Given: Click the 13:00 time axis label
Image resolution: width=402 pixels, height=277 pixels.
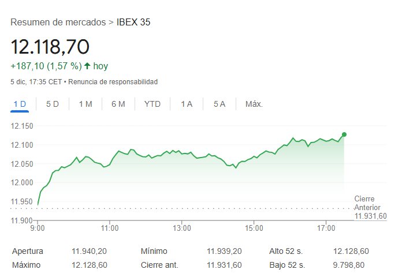Looking at the screenshot, I should coord(182,229).
